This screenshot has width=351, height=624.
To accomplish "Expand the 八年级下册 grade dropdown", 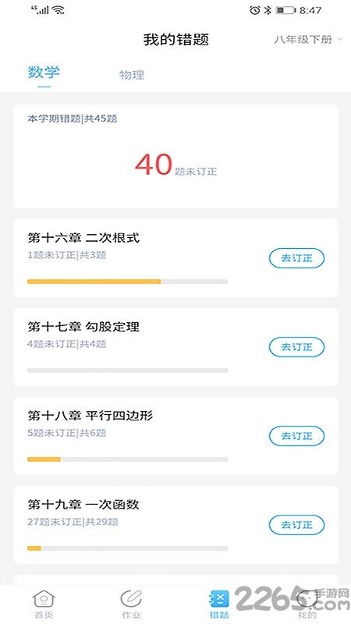I will point(308,40).
